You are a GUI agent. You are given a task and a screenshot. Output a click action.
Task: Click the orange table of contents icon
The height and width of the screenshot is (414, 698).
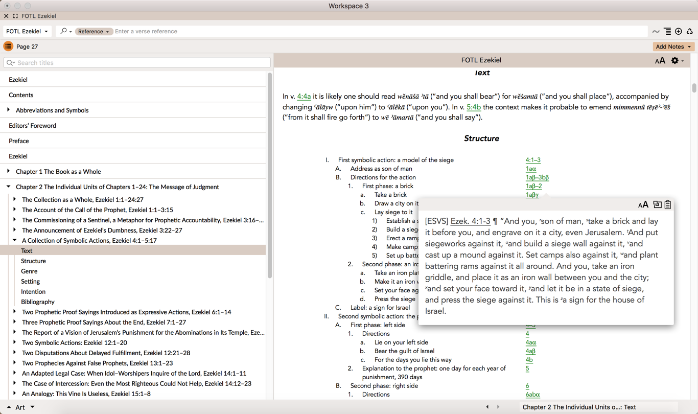[8, 47]
